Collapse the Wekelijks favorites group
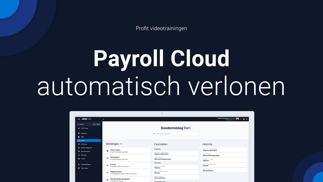This screenshot has height=182, width=323. pos(196,163)
